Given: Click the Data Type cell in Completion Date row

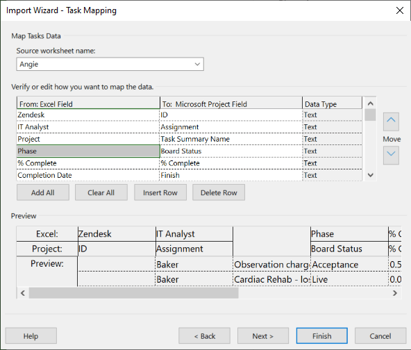Looking at the screenshot, I should 333,175.
